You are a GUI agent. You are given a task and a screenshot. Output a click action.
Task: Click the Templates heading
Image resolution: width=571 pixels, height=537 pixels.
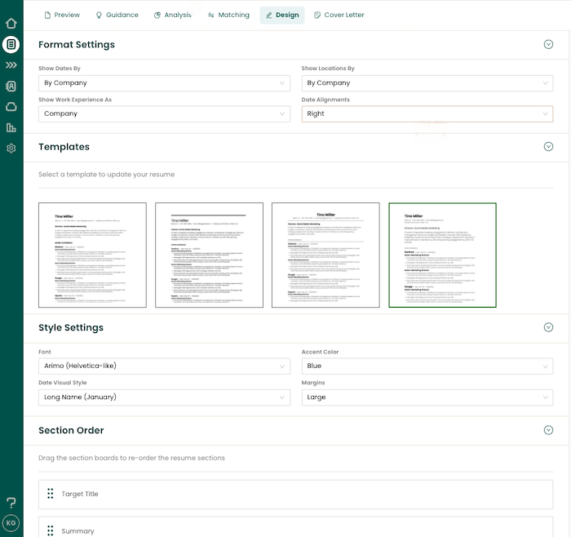click(x=64, y=147)
